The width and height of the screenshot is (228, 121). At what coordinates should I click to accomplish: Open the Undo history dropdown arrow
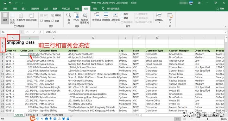point(13,3)
